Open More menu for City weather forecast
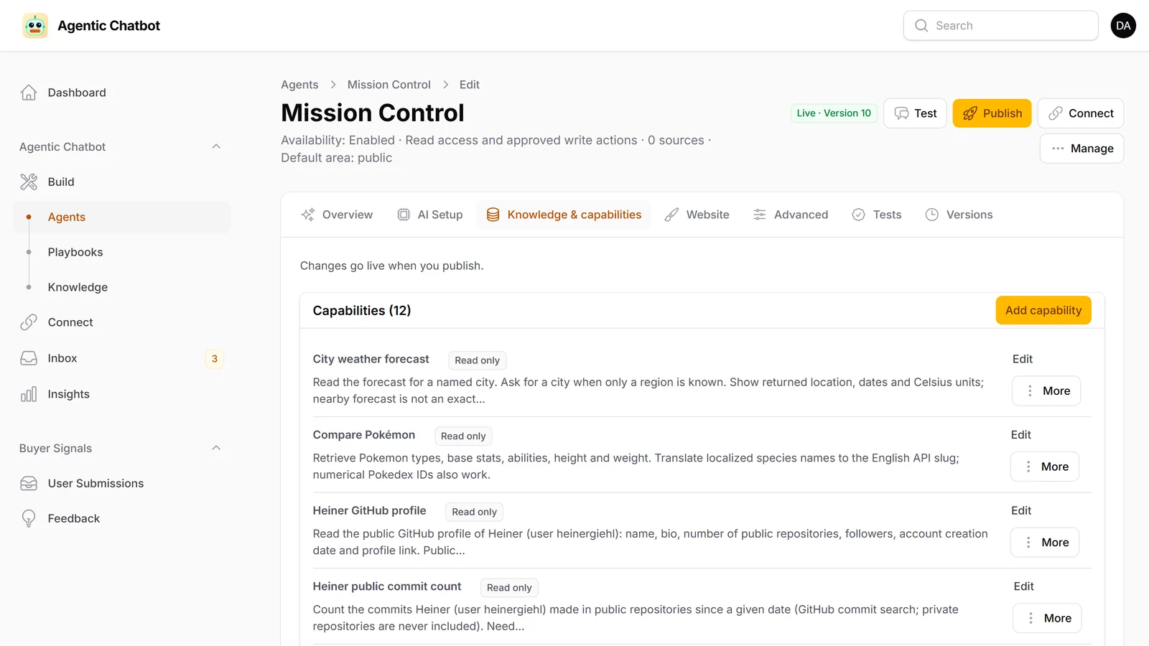 coord(1046,391)
